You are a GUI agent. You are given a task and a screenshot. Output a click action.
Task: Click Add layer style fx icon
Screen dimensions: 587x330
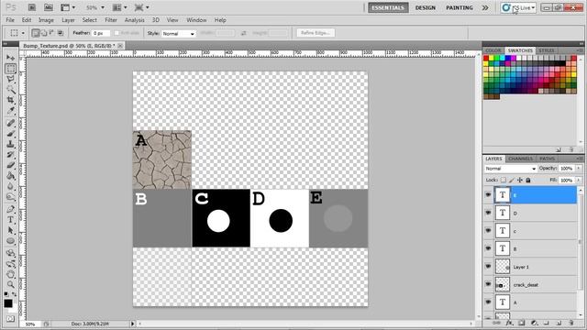point(509,323)
